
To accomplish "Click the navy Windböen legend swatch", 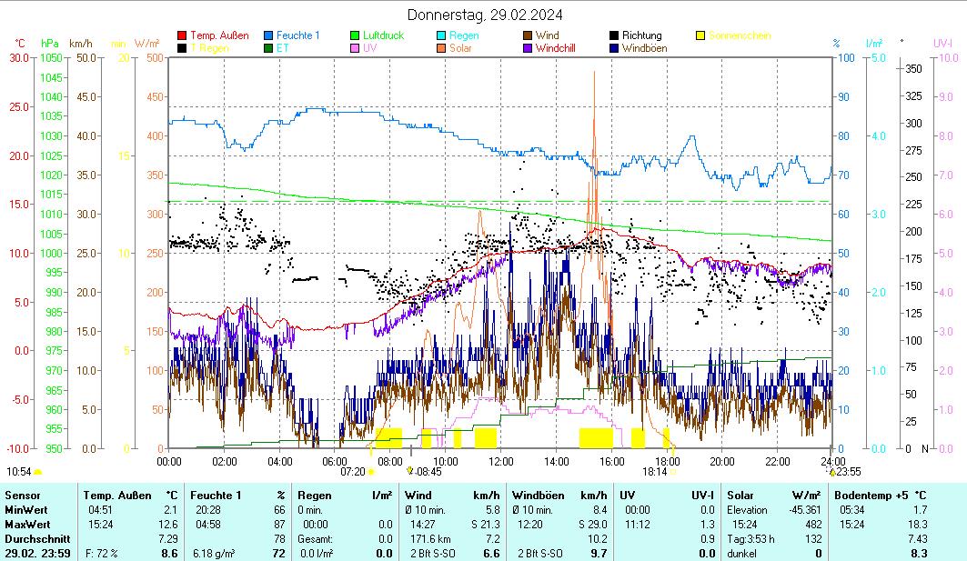I will [x=614, y=48].
